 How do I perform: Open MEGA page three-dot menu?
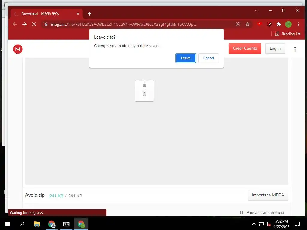click(295, 49)
